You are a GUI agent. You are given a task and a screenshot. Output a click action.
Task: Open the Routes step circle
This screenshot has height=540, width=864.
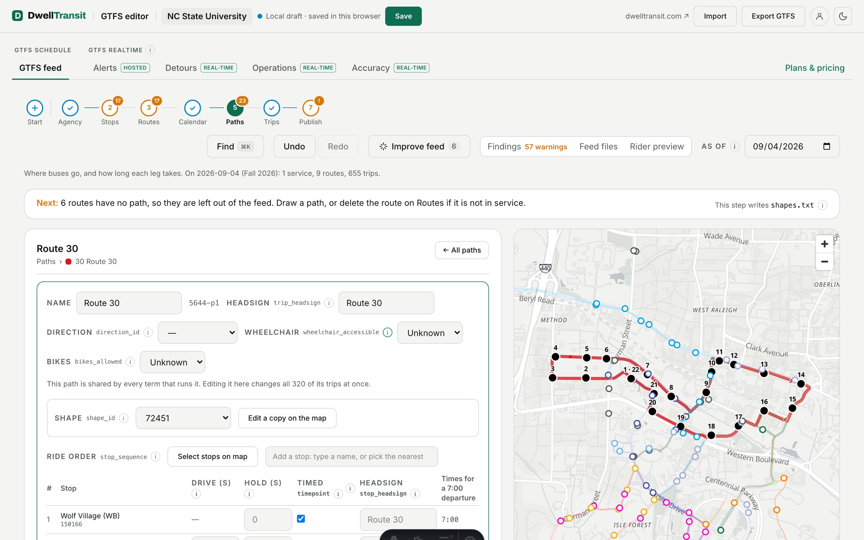149,108
